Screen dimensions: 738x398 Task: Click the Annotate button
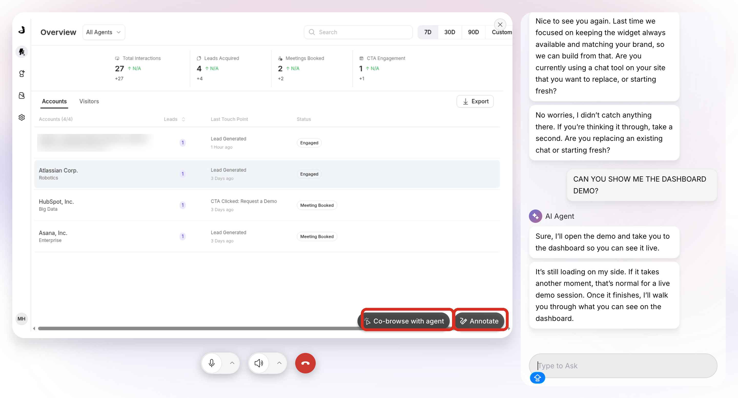(480, 321)
